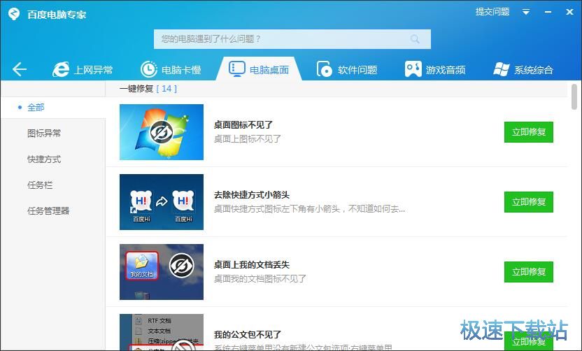Focus the 您的电脑遇到了什么问题 search box
The height and width of the screenshot is (351, 582).
292,39
